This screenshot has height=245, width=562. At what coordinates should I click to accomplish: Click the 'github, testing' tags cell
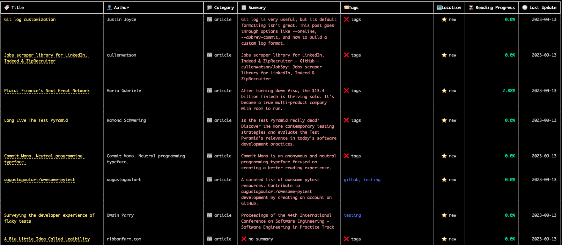pyautogui.click(x=362, y=180)
